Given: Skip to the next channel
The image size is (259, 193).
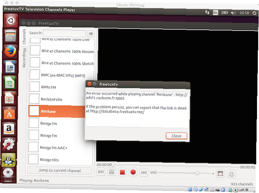Looking at the screenshot, I should 143,172.
